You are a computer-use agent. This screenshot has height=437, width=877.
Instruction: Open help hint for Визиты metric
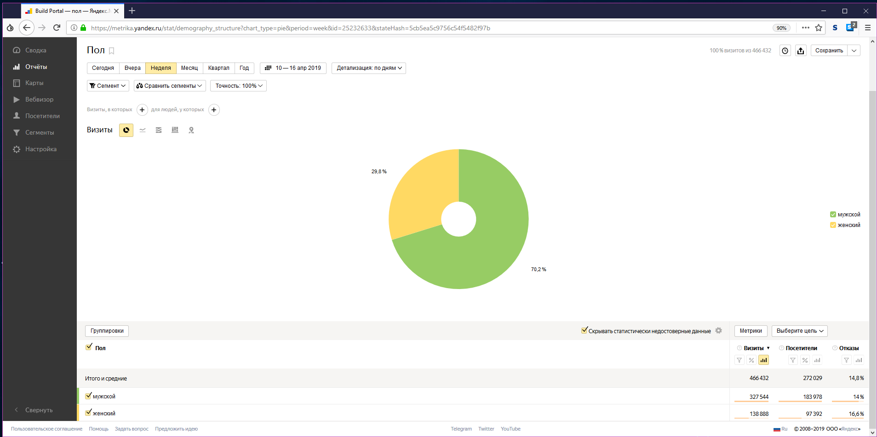(x=739, y=348)
